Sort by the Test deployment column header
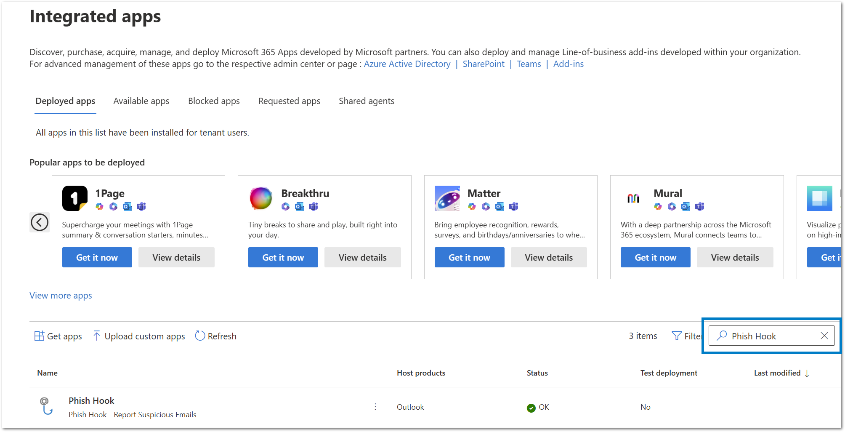Screen dimensions: 845x432 [x=669, y=373]
